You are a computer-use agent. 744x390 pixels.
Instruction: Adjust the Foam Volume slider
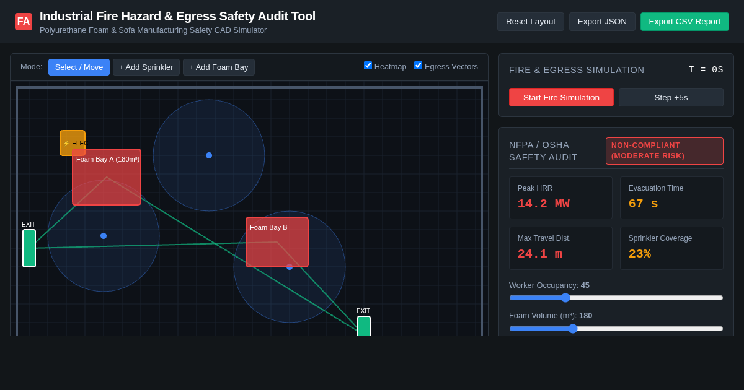pos(616,329)
